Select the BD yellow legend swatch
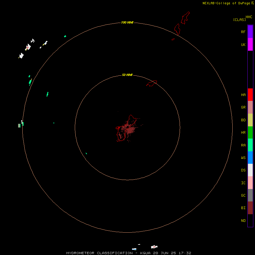 click(x=250, y=120)
